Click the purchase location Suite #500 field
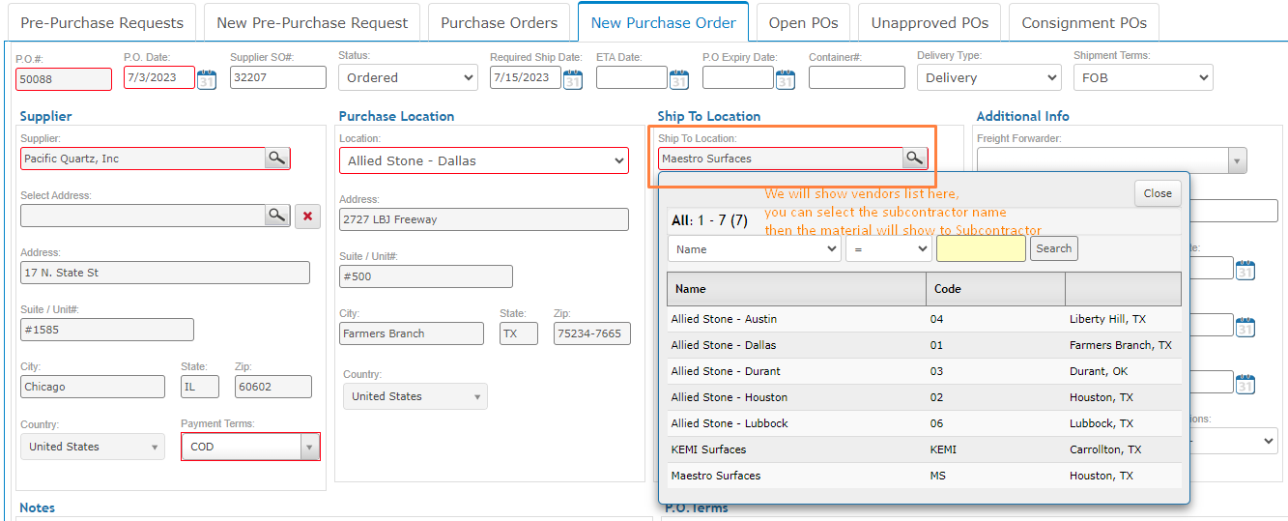Image resolution: width=1288 pixels, height=521 pixels. click(426, 276)
